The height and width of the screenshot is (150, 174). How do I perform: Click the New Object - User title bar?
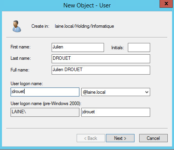click(87, 5)
